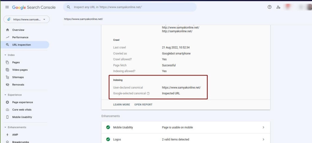Image resolution: width=312 pixels, height=143 pixels.
Task: Click the Video pages icon
Action: [x=8, y=70]
